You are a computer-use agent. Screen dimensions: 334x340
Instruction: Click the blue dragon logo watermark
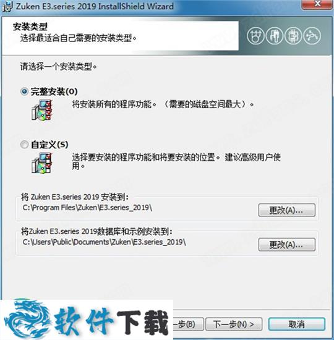tap(27, 317)
